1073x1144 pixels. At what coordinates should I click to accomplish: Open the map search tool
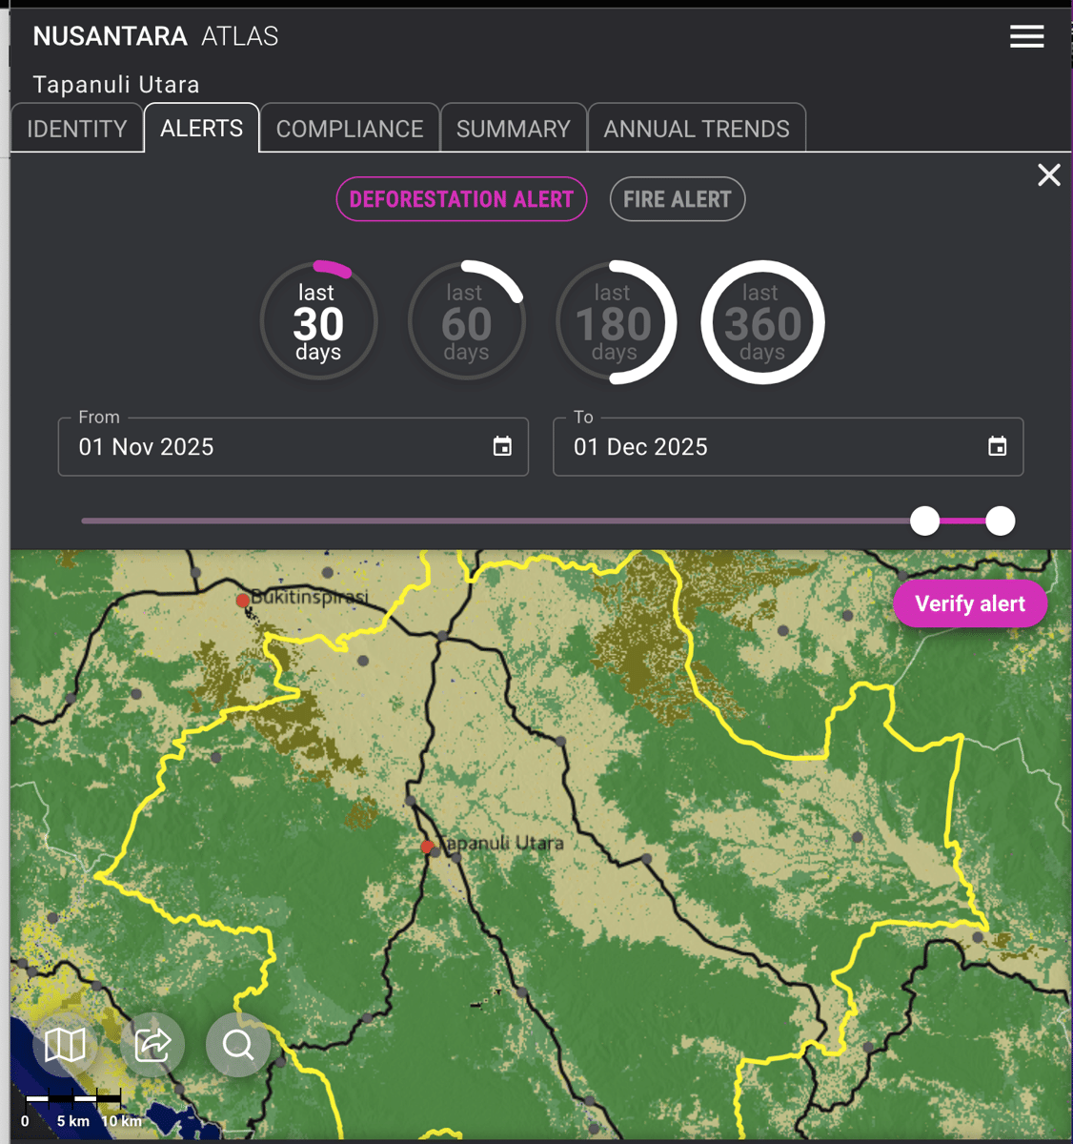237,1045
